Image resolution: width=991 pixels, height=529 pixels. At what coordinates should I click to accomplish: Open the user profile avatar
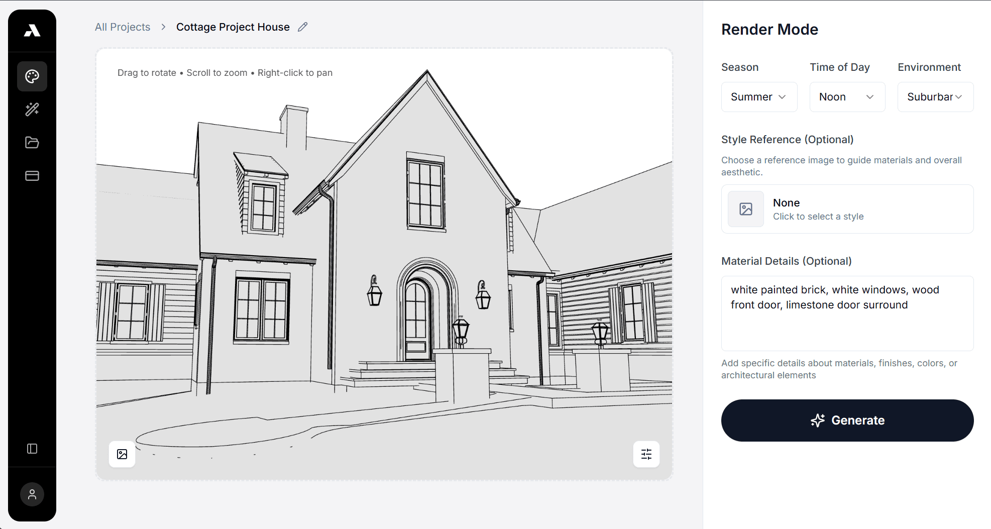32,494
